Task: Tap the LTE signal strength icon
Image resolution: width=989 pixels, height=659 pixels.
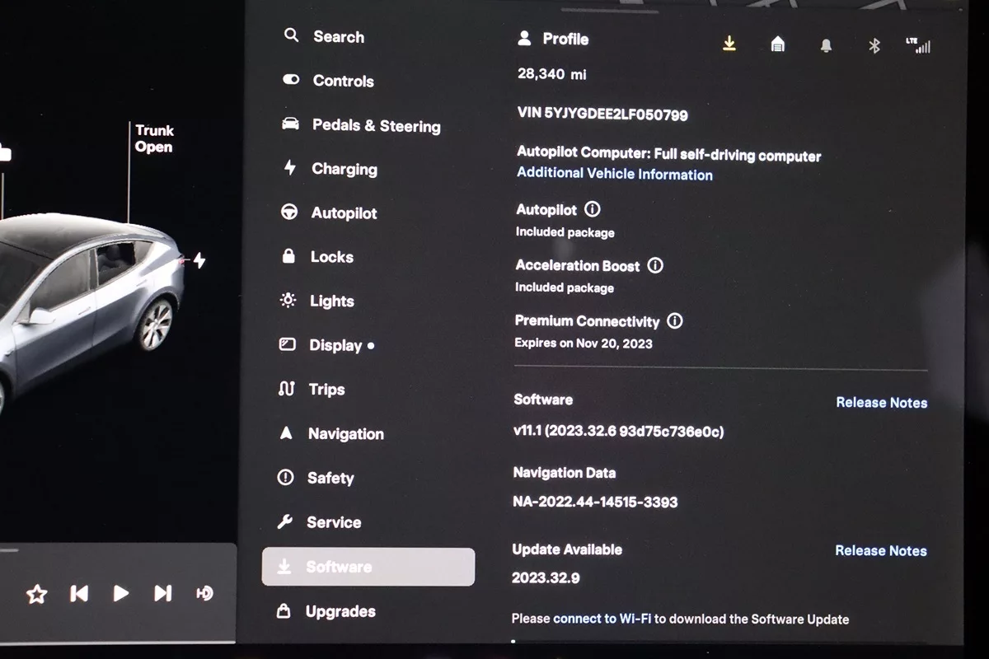Action: [x=918, y=45]
